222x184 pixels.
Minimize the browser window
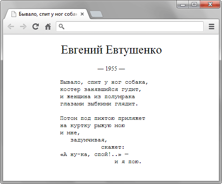tap(183, 5)
